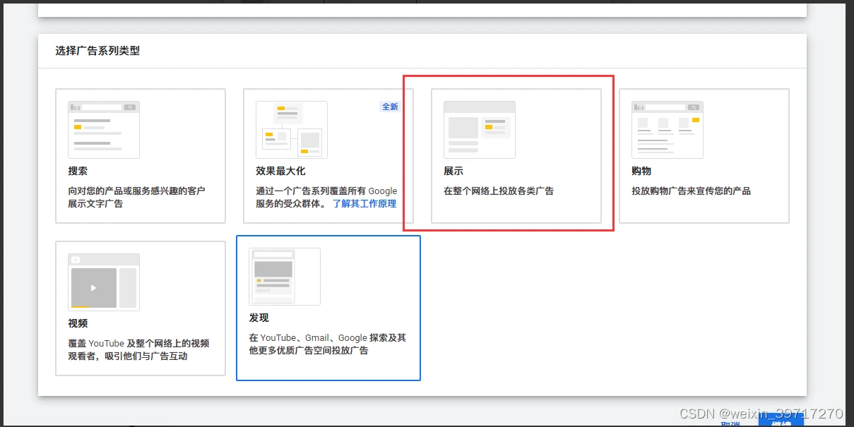Image resolution: width=854 pixels, height=427 pixels.
Task: Click description 在整个网络上投放各类广告
Action: pyautogui.click(x=499, y=191)
